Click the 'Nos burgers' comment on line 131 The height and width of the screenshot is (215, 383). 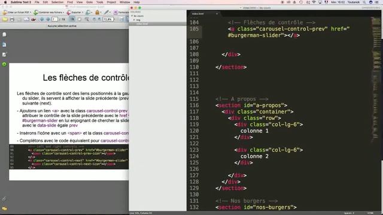click(x=247, y=201)
